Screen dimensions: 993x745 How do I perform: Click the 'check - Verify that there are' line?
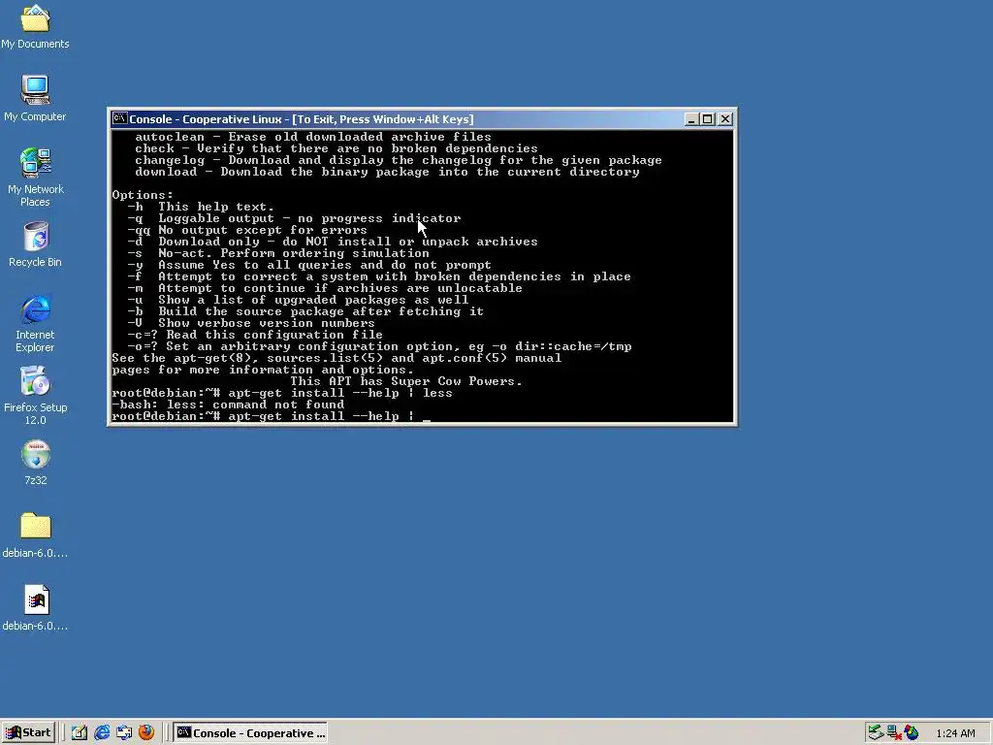coord(336,148)
